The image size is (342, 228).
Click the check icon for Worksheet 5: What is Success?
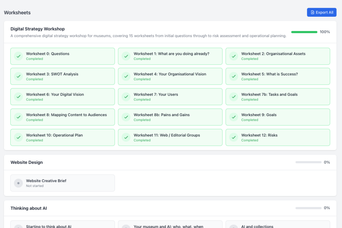234,77
